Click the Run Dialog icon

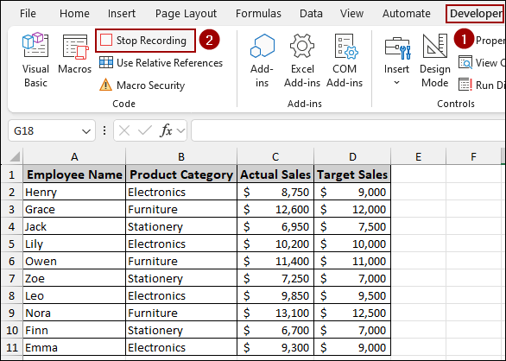coord(465,85)
